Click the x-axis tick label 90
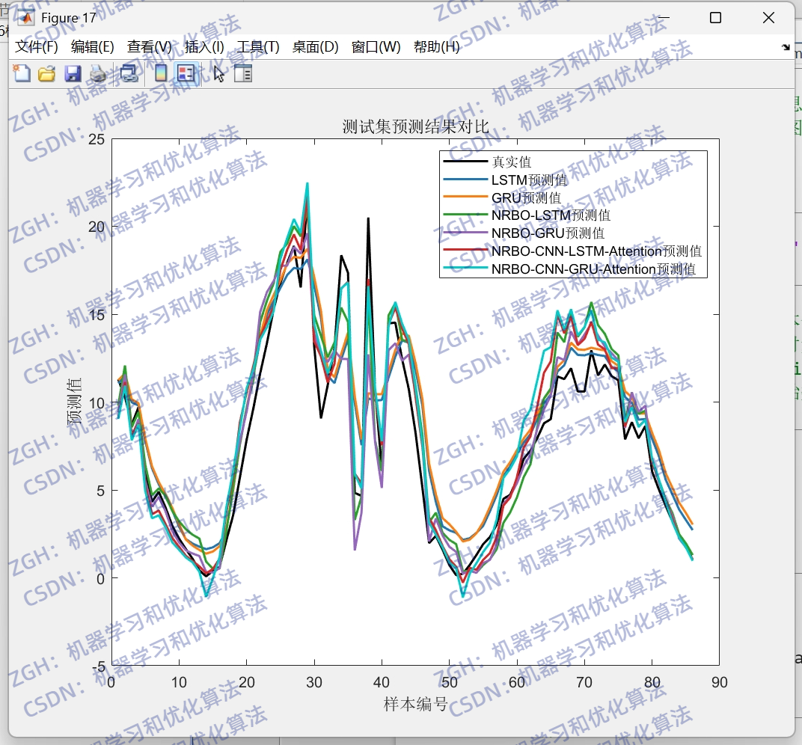The height and width of the screenshot is (745, 802). [x=719, y=682]
